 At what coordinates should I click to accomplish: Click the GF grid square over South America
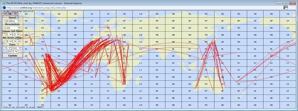[x=59, y=91]
